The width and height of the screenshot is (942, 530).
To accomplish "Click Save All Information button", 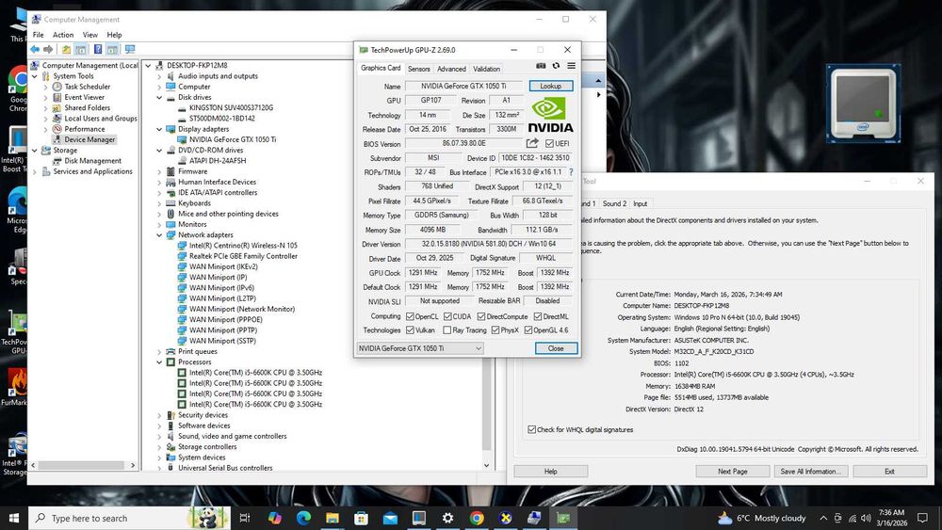I will (x=811, y=472).
